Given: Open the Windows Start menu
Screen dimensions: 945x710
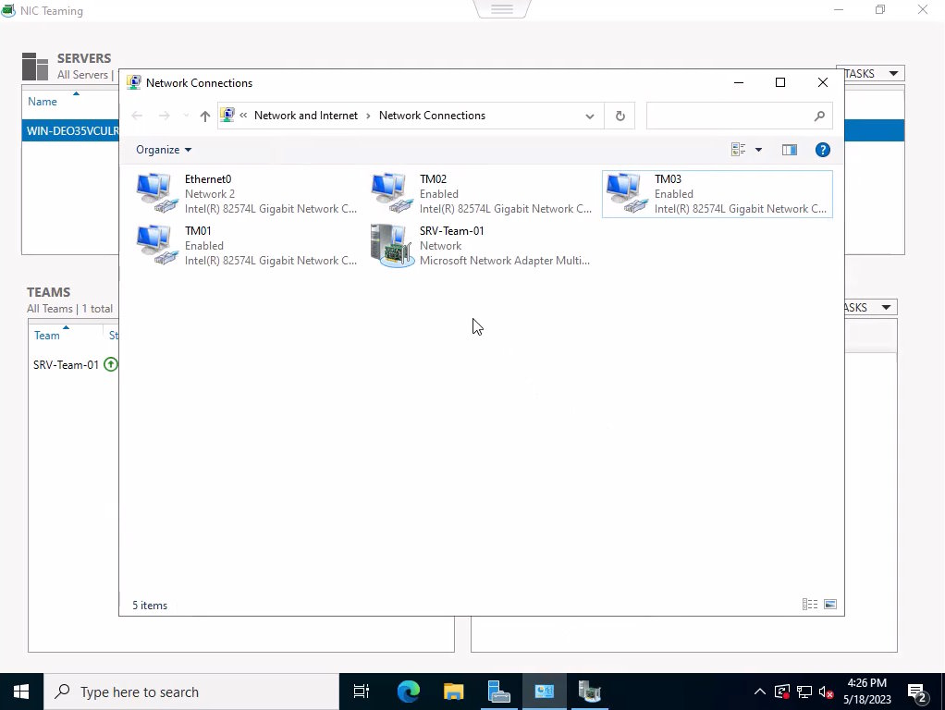Looking at the screenshot, I should (x=21, y=692).
